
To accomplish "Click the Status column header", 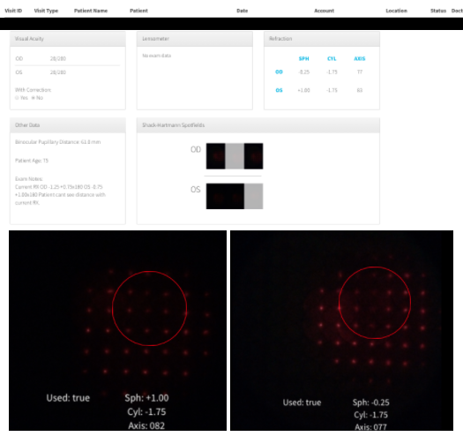I will (x=438, y=11).
